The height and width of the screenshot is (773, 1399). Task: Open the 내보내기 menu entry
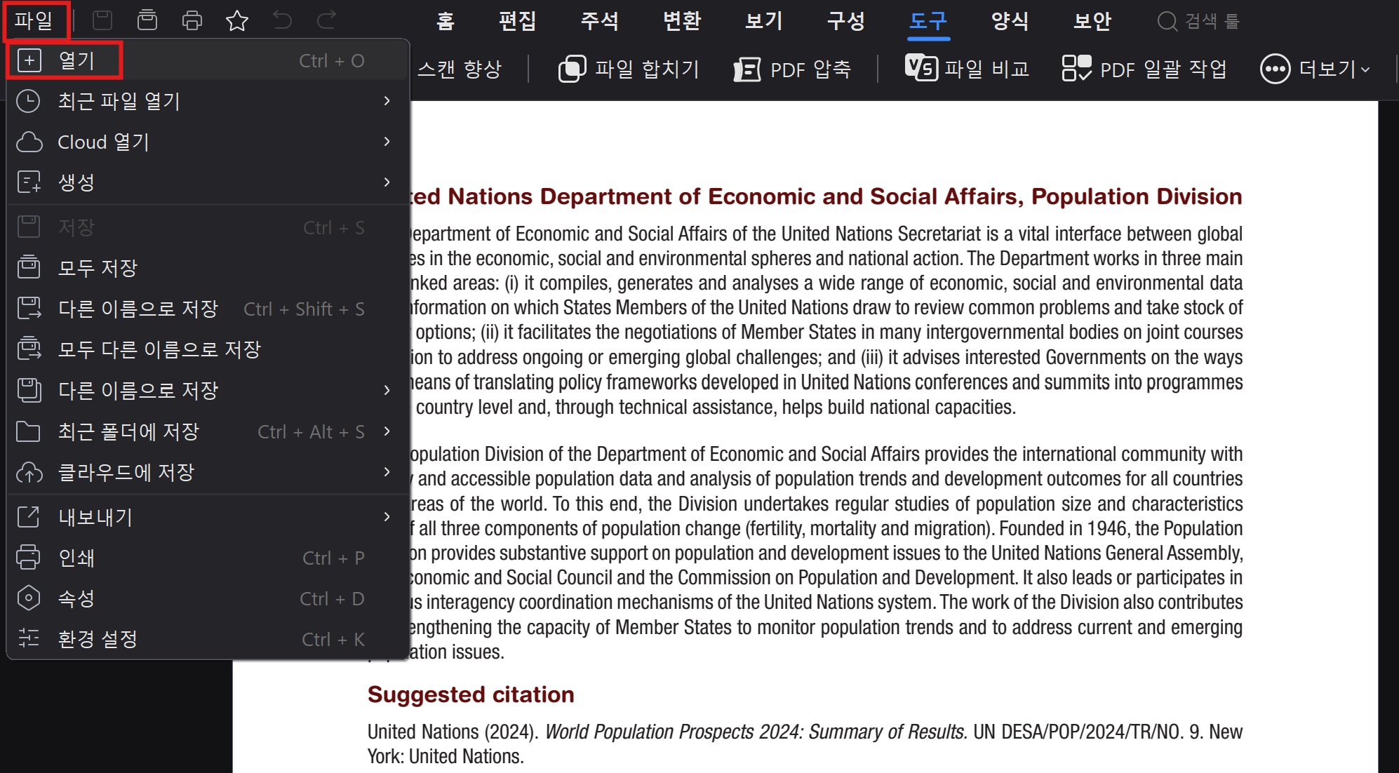tap(208, 517)
